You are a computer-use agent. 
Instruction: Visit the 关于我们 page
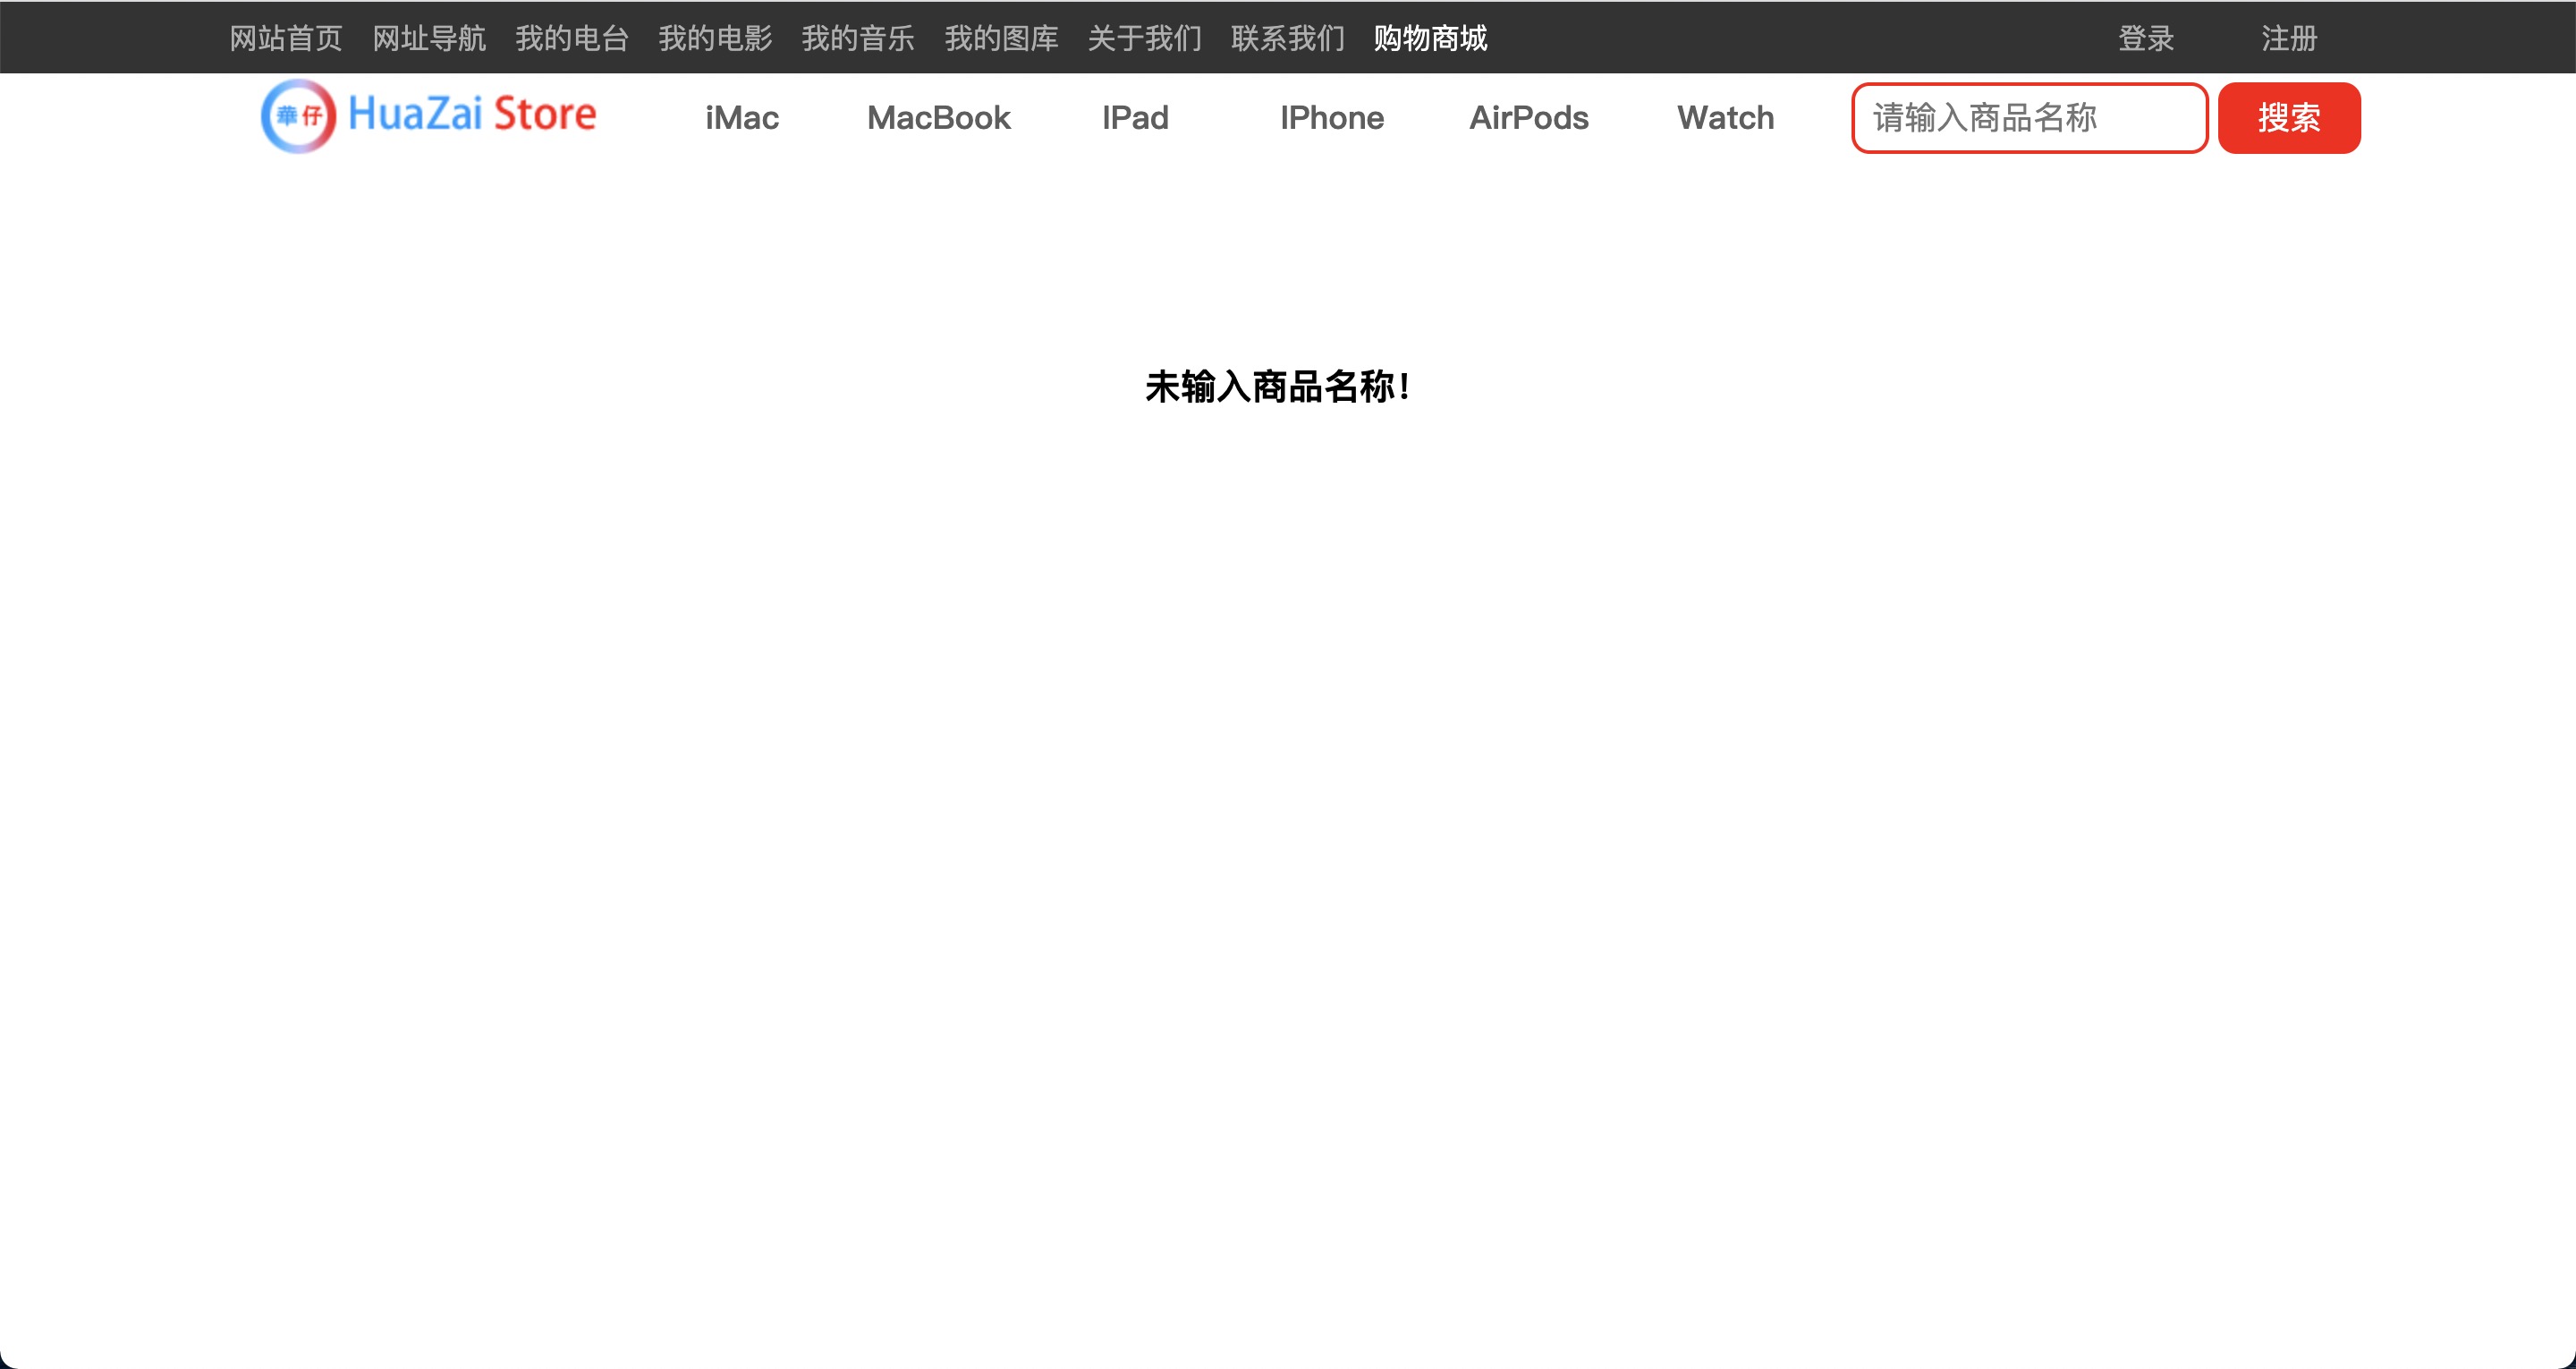(x=1144, y=38)
